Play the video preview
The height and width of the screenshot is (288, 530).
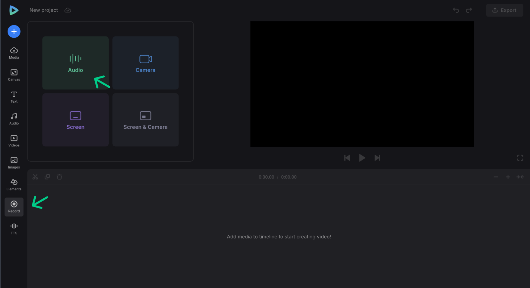point(362,158)
